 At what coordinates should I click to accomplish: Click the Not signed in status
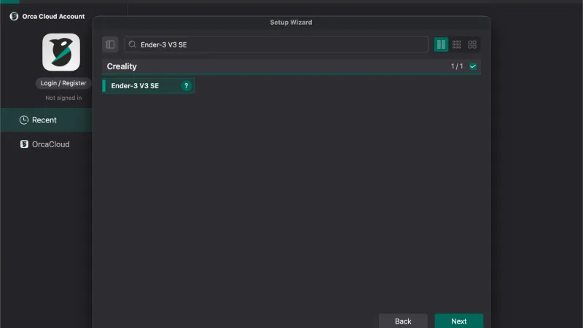point(63,98)
